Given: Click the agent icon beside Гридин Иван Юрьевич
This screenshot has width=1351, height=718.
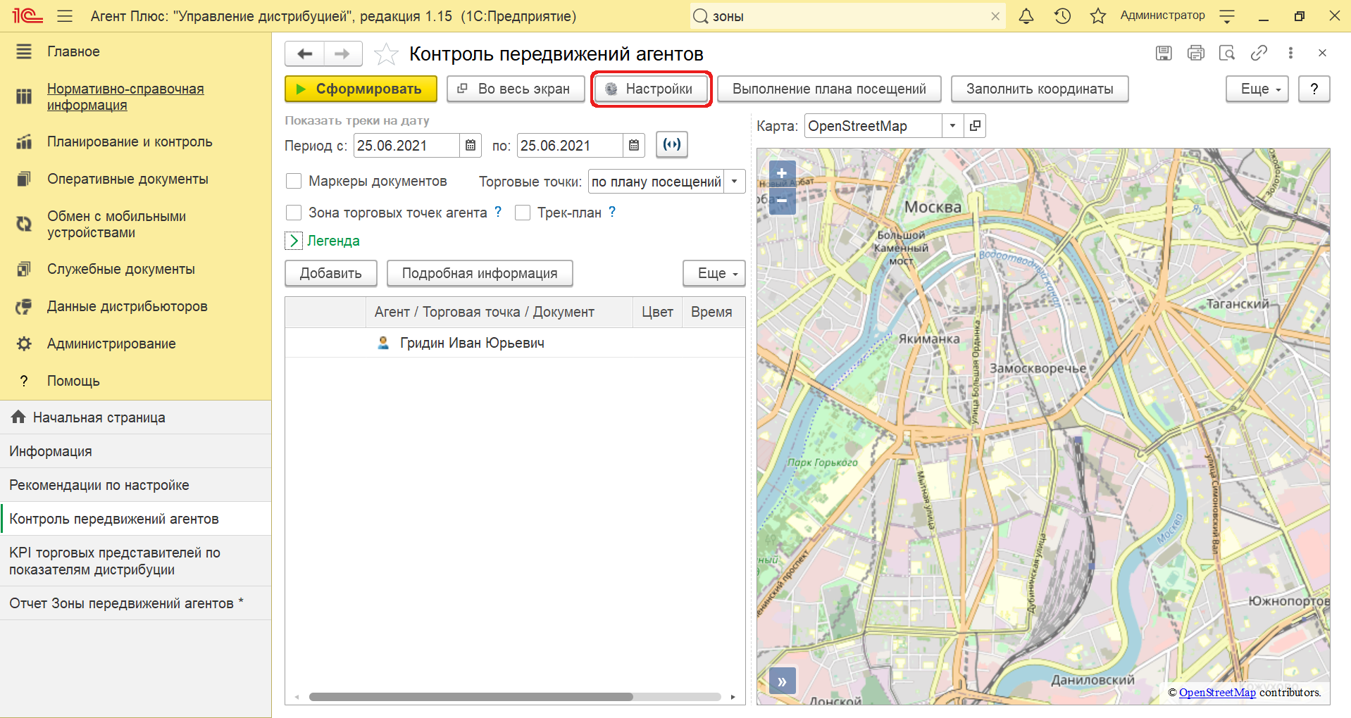Looking at the screenshot, I should tap(383, 343).
